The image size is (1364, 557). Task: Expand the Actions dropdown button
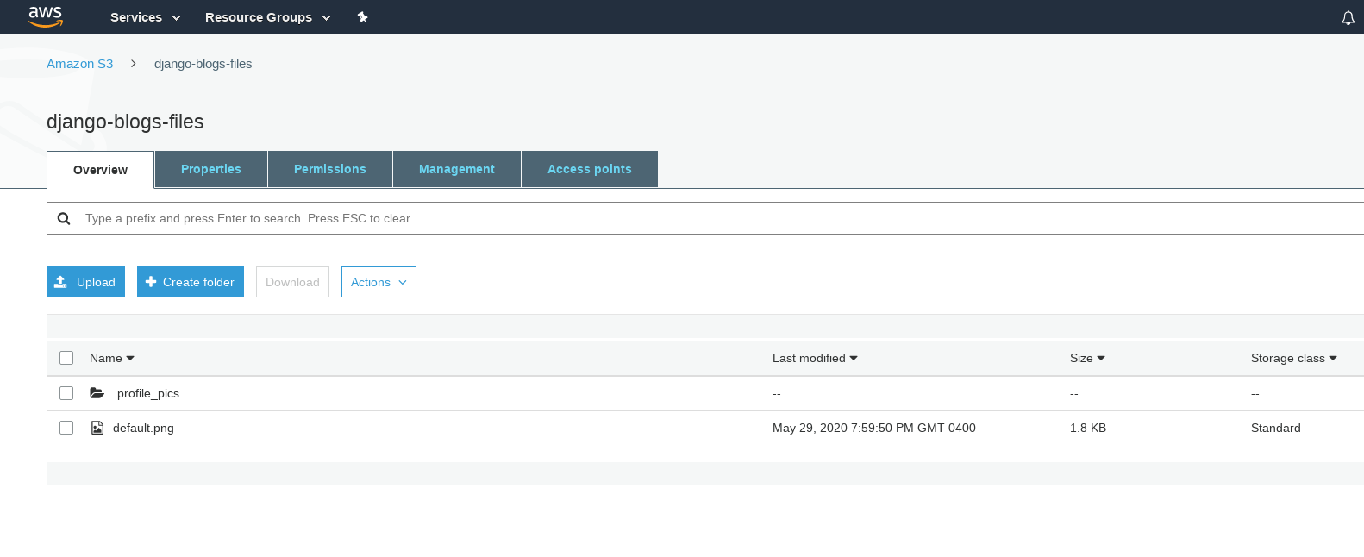pyautogui.click(x=379, y=282)
